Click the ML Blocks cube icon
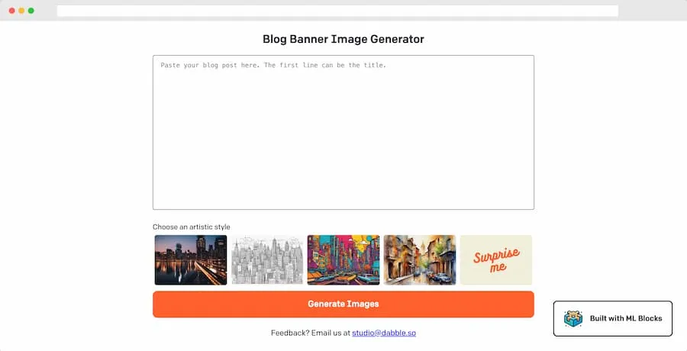687x351 pixels. (x=573, y=319)
